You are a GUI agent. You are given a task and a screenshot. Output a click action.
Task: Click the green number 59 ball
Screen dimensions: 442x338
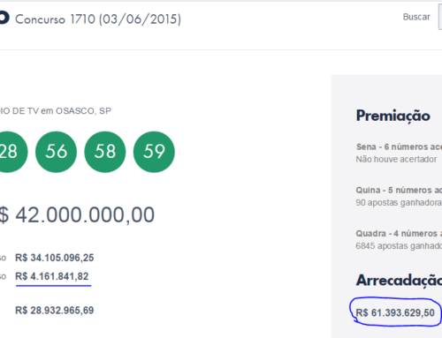point(154,152)
